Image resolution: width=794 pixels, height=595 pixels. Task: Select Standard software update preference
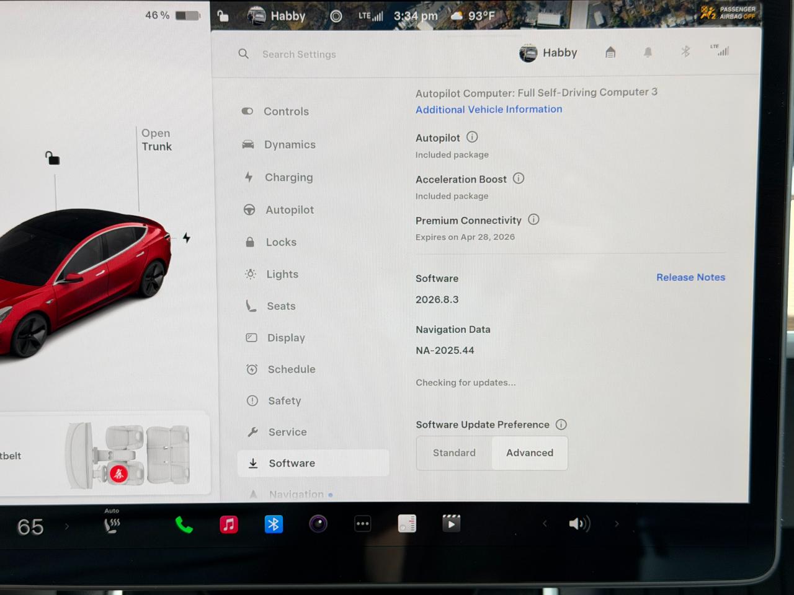pyautogui.click(x=454, y=452)
